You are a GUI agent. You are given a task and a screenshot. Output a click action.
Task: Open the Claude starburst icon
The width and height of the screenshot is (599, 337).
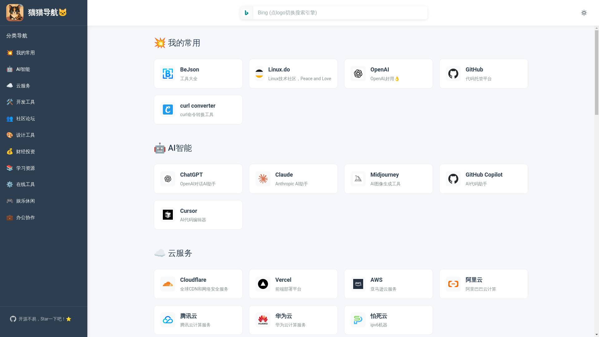tap(263, 179)
